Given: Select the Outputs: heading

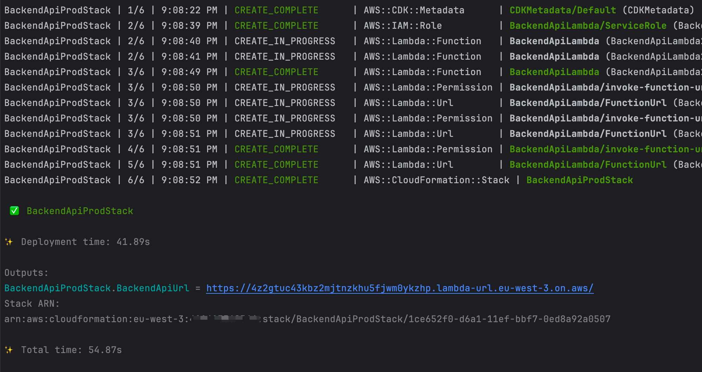Looking at the screenshot, I should (x=25, y=272).
